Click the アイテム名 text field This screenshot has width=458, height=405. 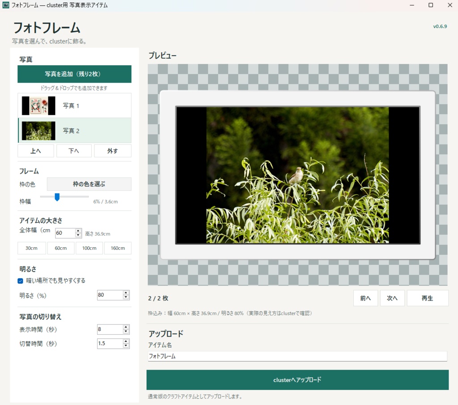tap(297, 356)
